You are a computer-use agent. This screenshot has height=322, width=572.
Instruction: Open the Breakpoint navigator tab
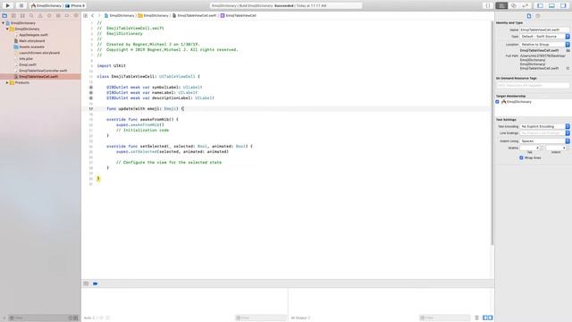click(x=67, y=16)
